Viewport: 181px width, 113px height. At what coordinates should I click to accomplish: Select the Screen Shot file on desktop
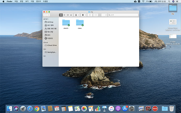point(173,25)
